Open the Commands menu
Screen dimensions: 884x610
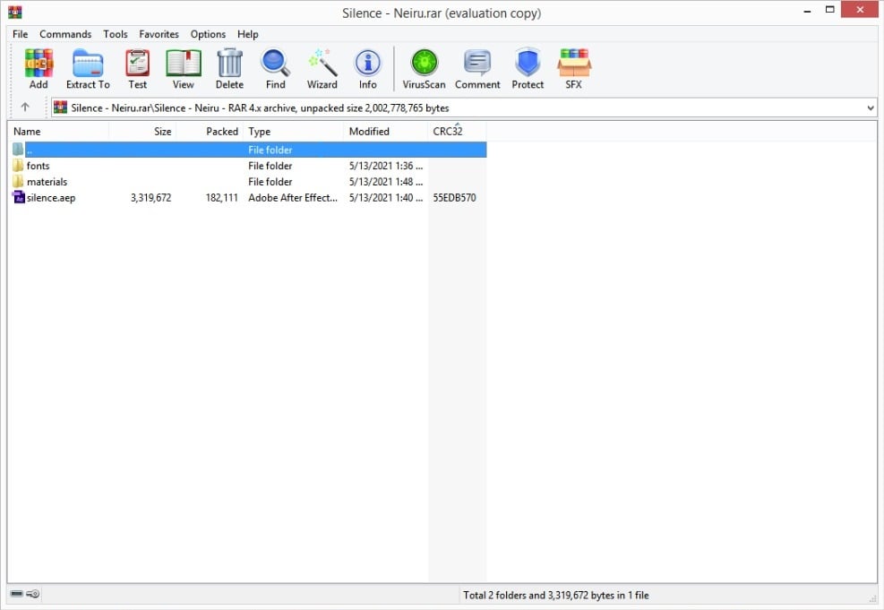[65, 34]
